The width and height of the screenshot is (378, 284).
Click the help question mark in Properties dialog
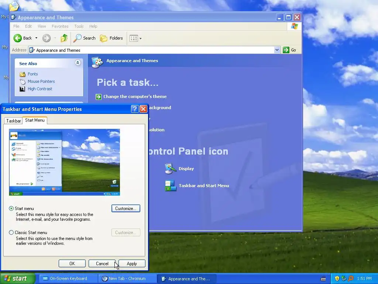pyautogui.click(x=134, y=109)
